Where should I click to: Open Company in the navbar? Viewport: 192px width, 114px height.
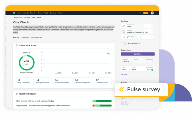click(x=53, y=13)
